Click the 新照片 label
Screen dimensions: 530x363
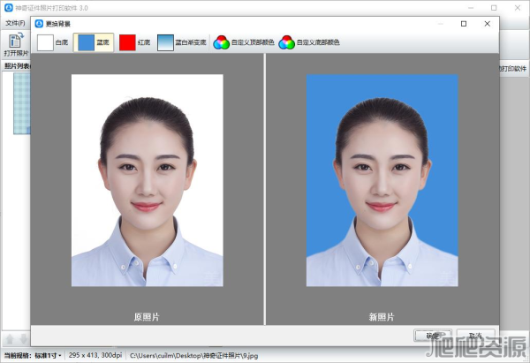tap(382, 317)
